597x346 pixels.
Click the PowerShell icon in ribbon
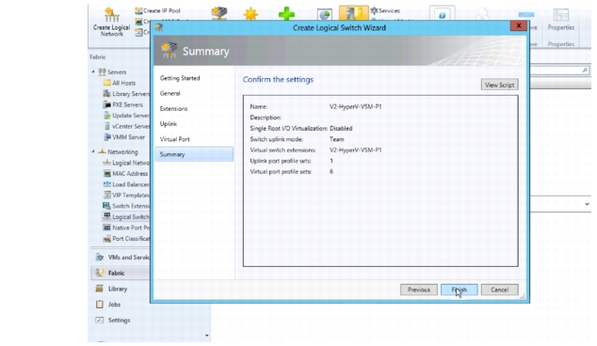(x=442, y=14)
